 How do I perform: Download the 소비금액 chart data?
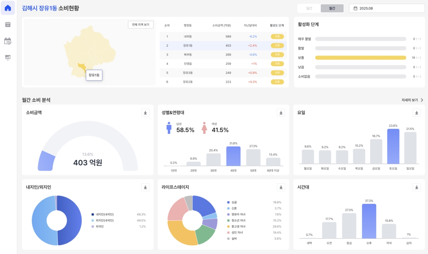pos(145,113)
